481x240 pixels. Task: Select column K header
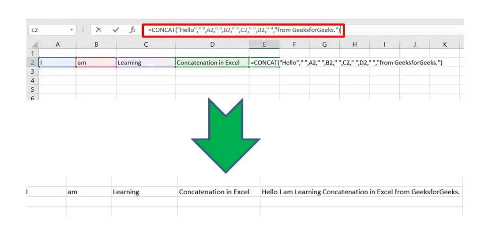pyautogui.click(x=445, y=45)
